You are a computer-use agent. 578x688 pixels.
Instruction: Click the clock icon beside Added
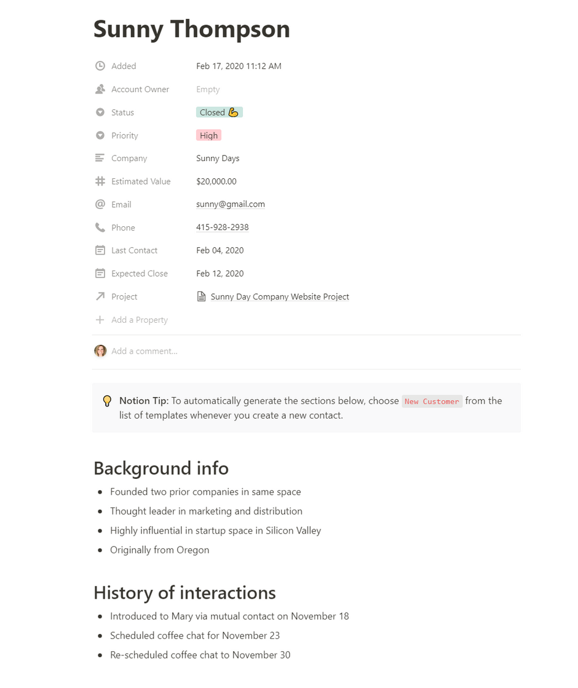click(x=100, y=66)
